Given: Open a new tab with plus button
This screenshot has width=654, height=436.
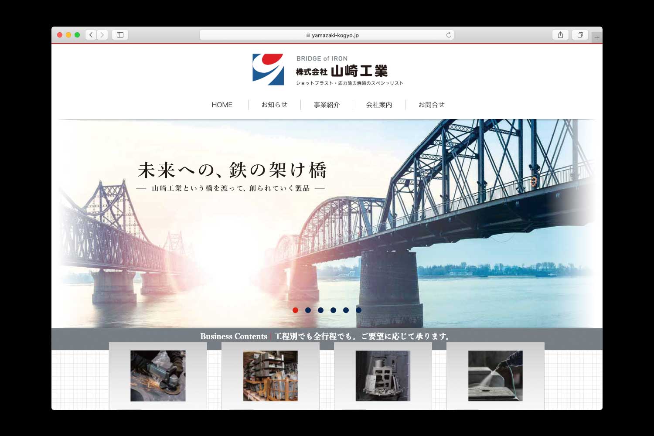Looking at the screenshot, I should tap(597, 38).
